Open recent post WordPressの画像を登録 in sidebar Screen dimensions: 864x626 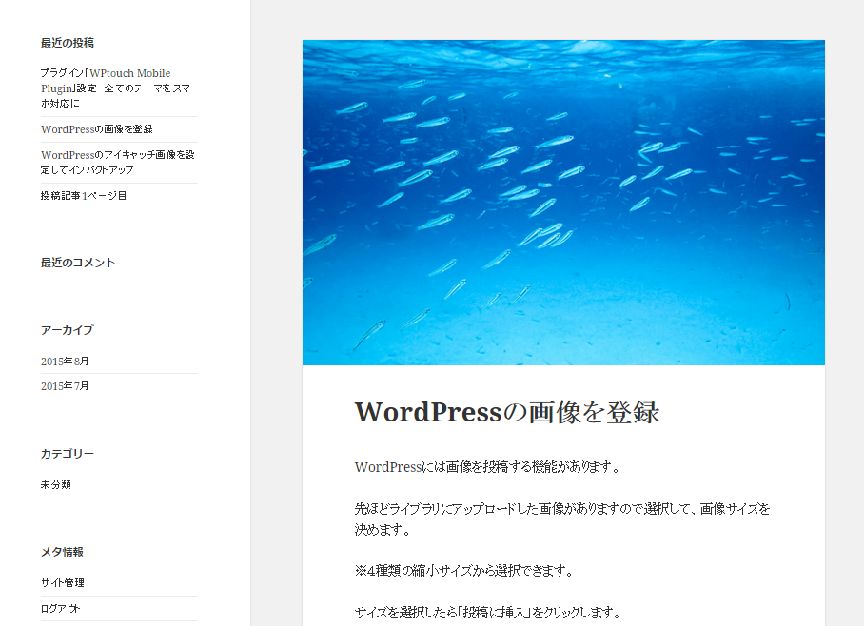coord(97,129)
